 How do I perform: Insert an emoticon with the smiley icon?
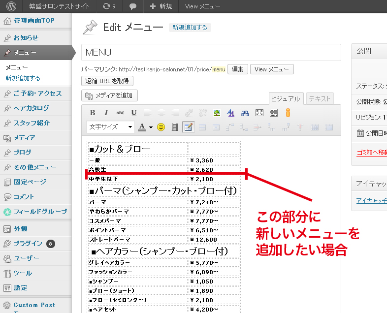(161, 127)
